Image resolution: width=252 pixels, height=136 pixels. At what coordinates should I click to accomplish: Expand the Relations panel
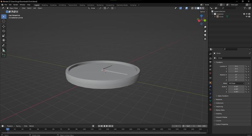218,99
